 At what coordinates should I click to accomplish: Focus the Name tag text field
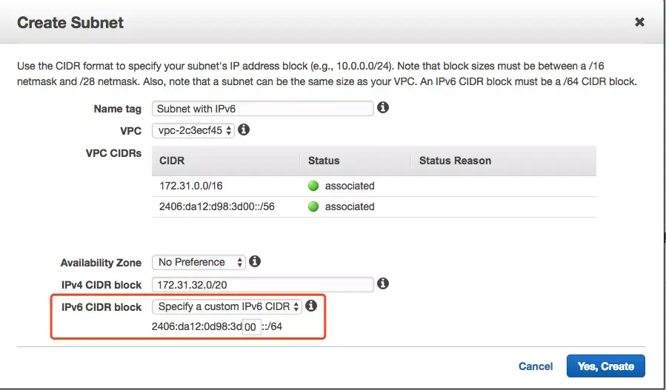click(x=262, y=109)
